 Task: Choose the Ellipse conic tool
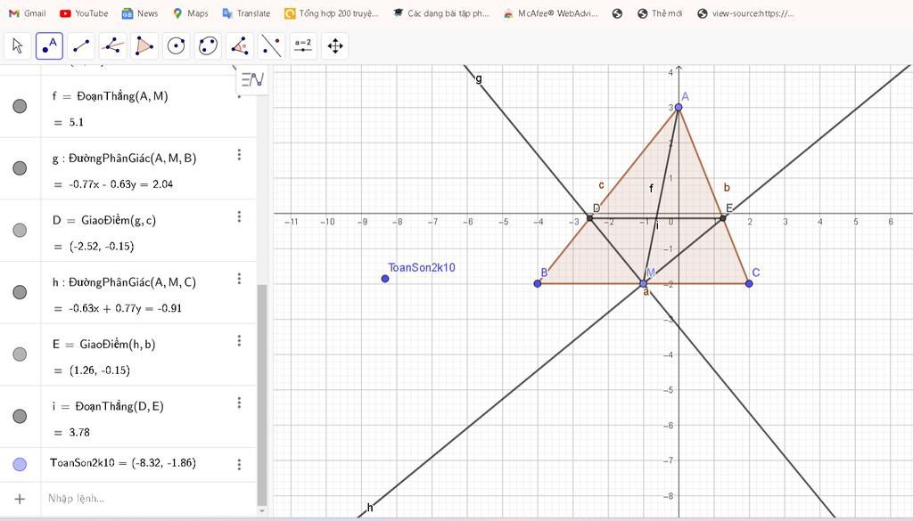208,46
